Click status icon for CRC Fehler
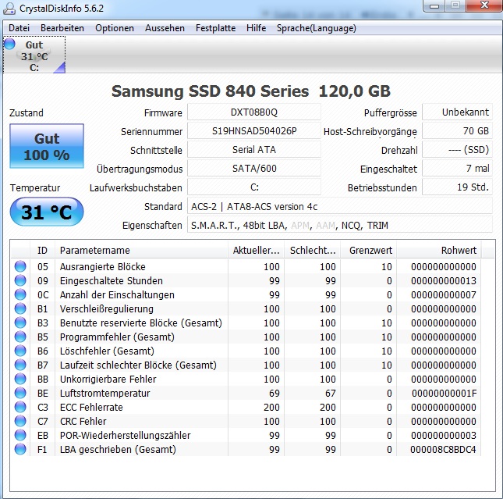 coord(20,421)
